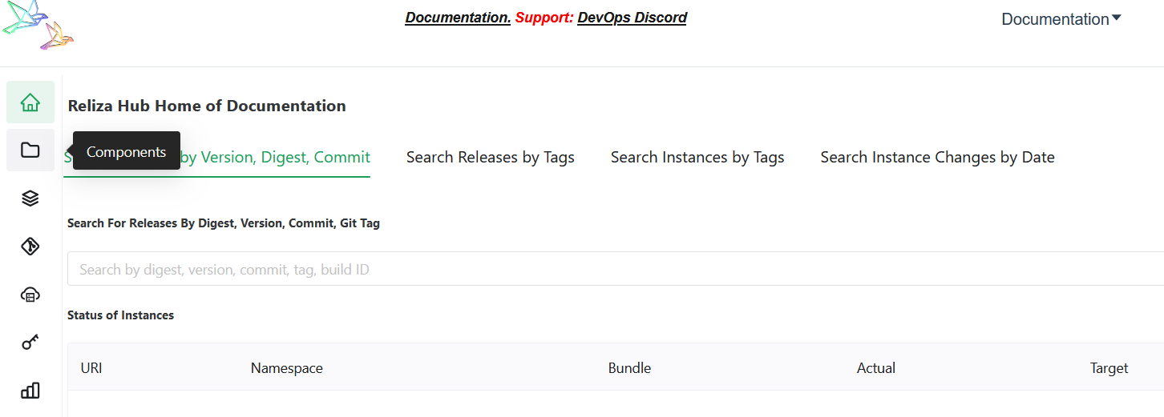The height and width of the screenshot is (417, 1164).
Task: Click the Reliza hummingbird logo
Action: point(38,25)
